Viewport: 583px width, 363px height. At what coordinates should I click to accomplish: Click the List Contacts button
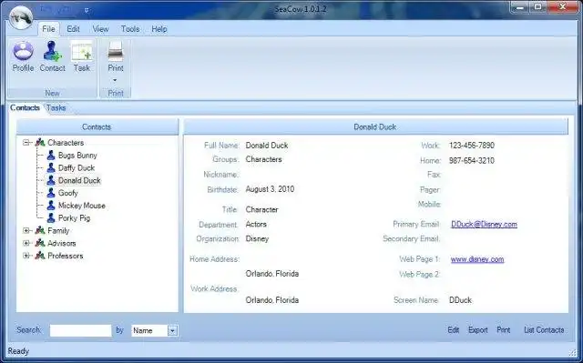[x=544, y=330]
